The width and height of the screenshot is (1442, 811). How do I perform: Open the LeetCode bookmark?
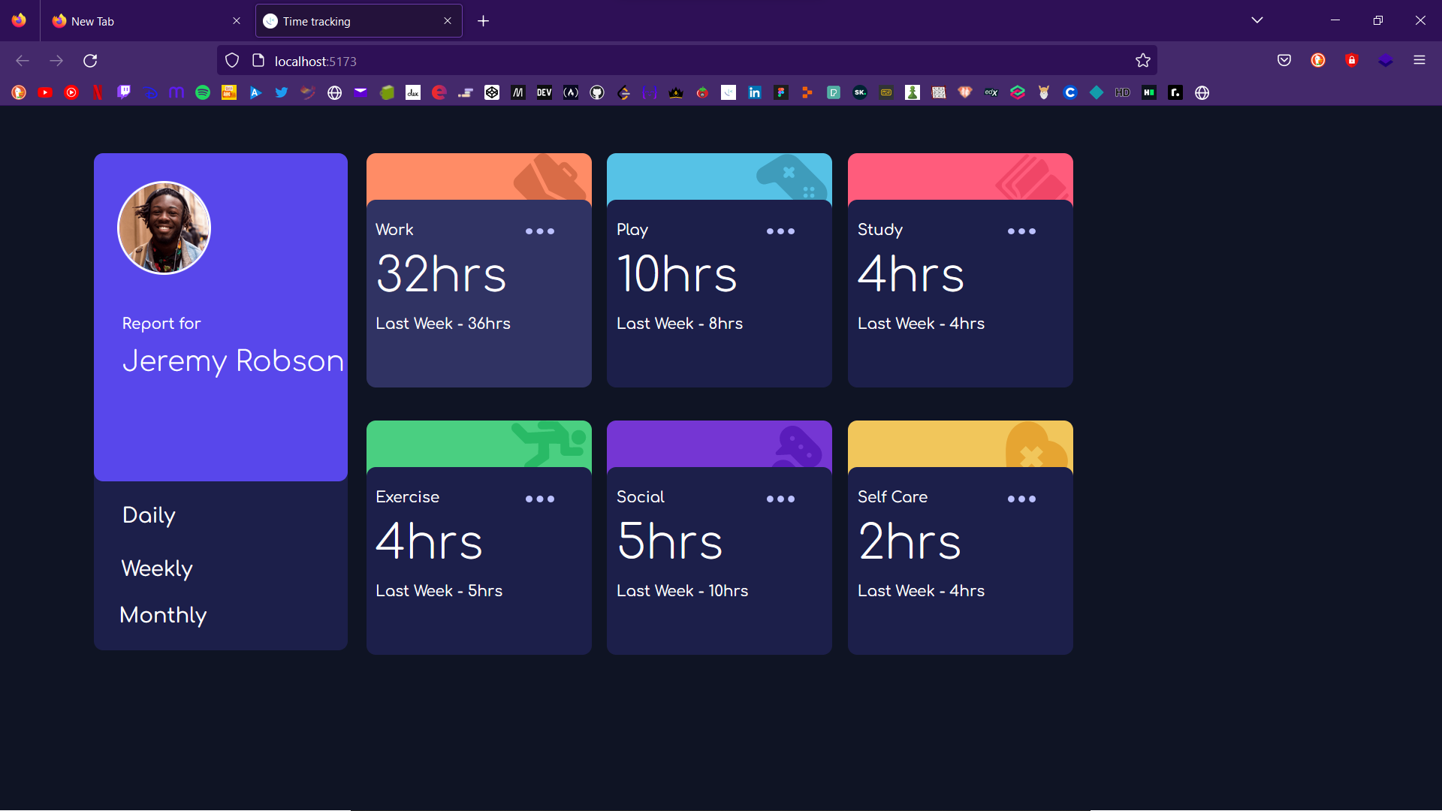coord(624,92)
